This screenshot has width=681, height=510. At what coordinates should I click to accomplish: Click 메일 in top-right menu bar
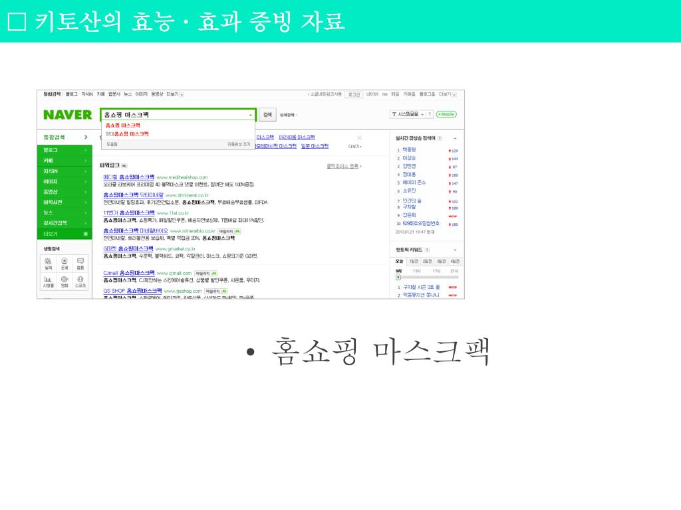[395, 94]
